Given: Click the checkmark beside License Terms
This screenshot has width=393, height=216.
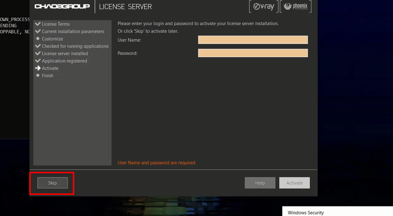Looking at the screenshot, I should (38, 24).
